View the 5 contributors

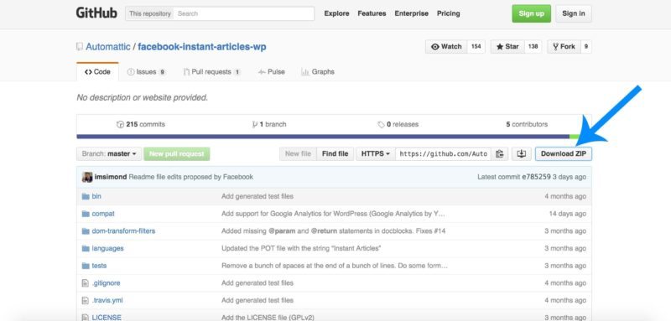pyautogui.click(x=527, y=124)
